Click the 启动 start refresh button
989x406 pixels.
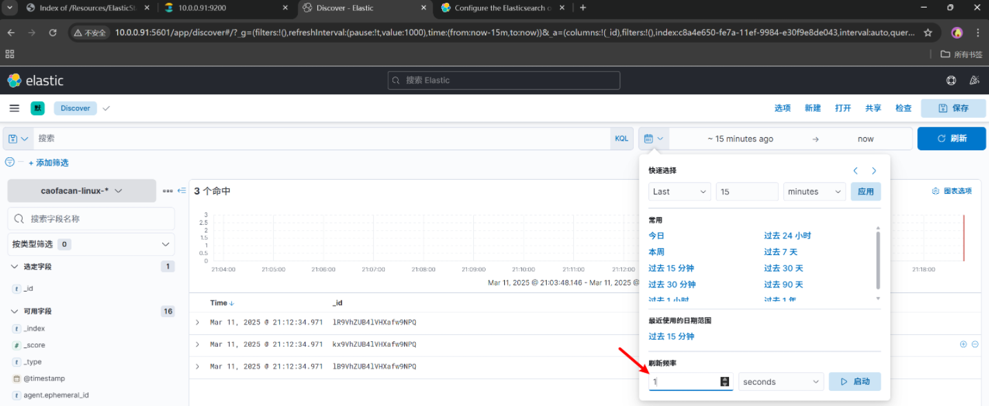pyautogui.click(x=855, y=381)
